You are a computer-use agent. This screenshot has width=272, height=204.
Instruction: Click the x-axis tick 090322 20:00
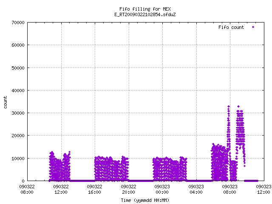(x=128, y=190)
